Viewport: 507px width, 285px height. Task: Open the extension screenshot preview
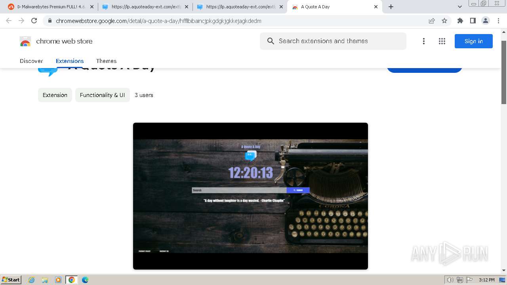pos(250,196)
